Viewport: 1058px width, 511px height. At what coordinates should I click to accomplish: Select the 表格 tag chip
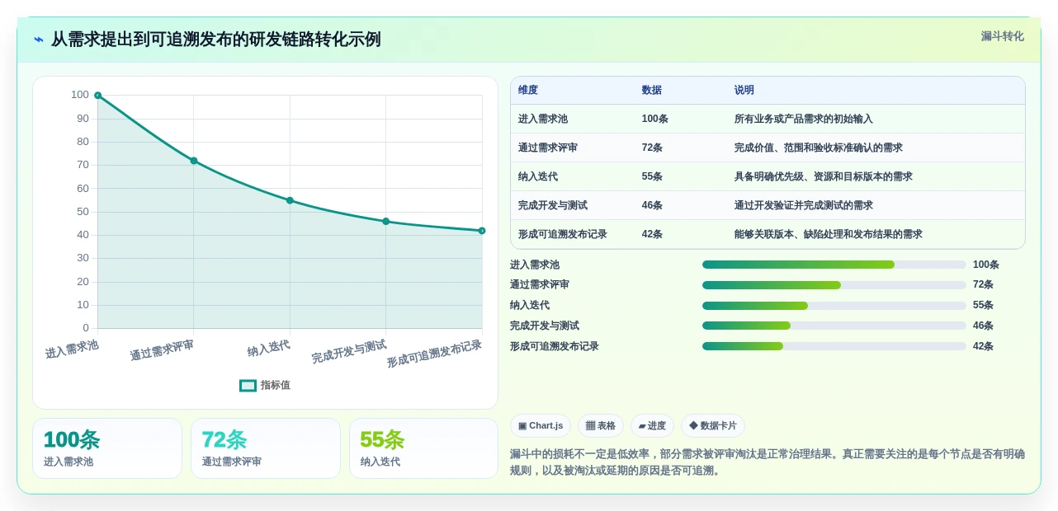point(601,425)
